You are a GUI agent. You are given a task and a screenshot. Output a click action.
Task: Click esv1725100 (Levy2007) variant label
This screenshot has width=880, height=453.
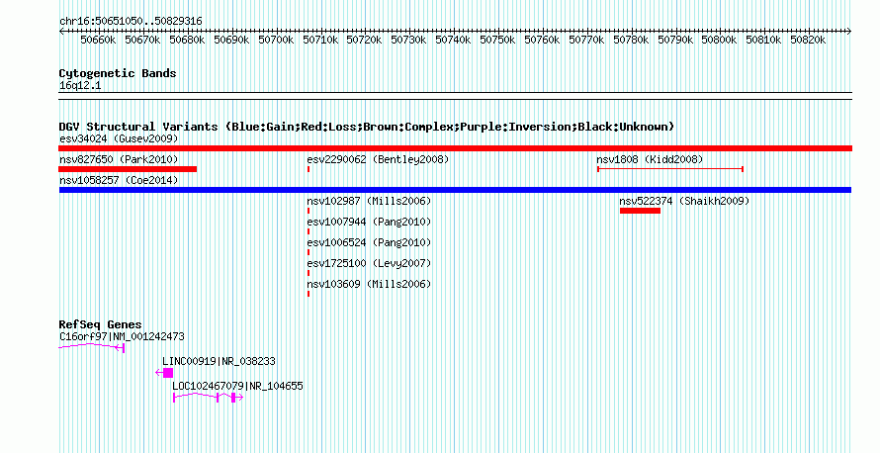(x=369, y=263)
